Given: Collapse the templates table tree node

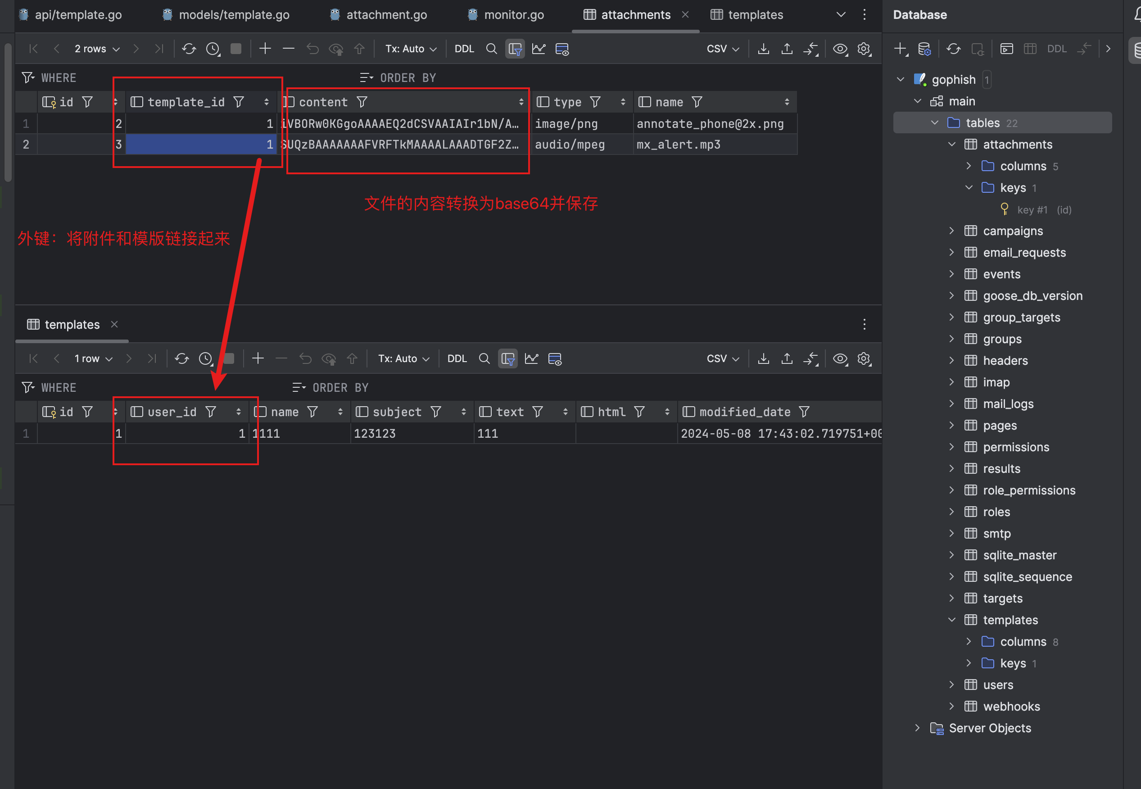Looking at the screenshot, I should (x=952, y=619).
